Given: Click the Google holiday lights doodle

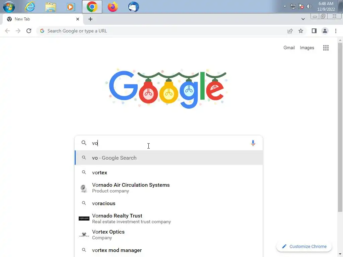Looking at the screenshot, I should coord(167,88).
